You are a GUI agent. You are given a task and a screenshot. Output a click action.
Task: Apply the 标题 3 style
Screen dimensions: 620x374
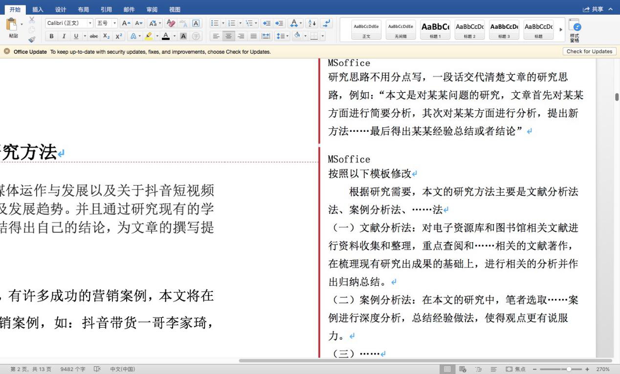[504, 30]
